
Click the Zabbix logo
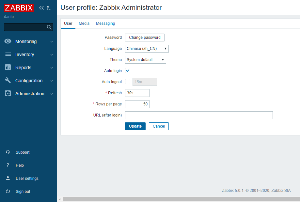pos(19,8)
